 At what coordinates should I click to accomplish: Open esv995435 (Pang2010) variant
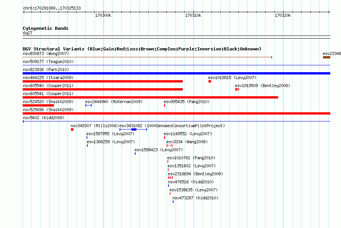(x=187, y=102)
